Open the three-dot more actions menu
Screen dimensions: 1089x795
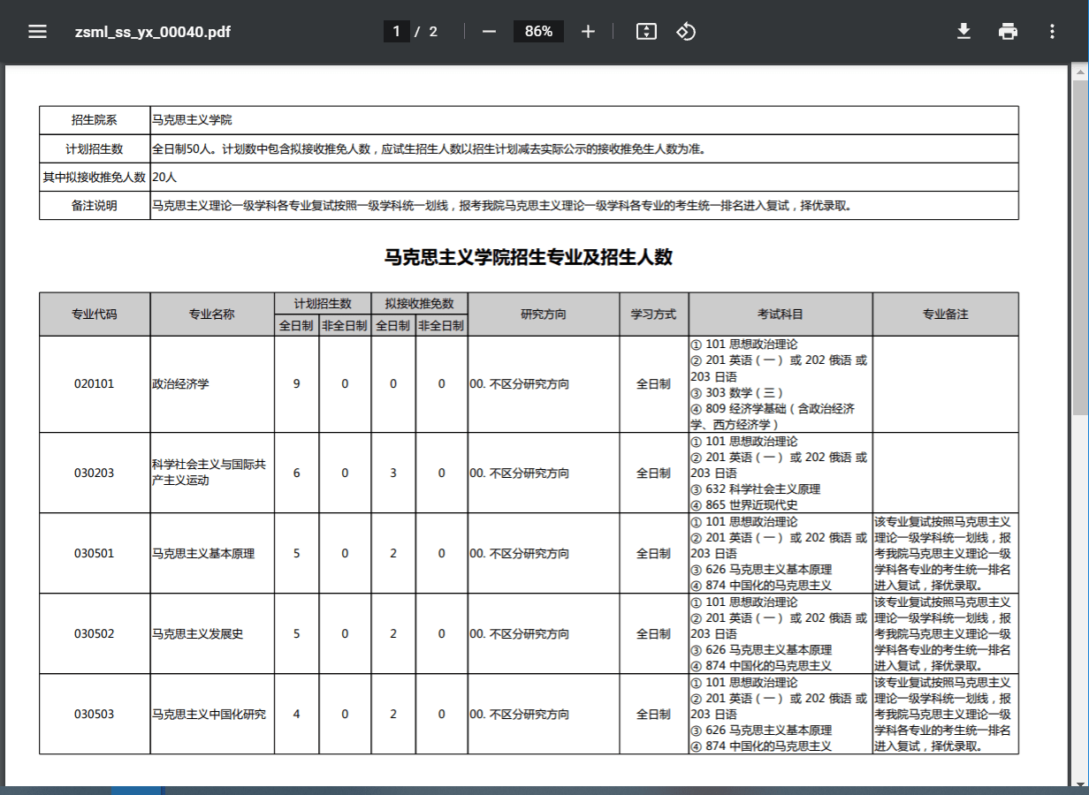(1052, 32)
